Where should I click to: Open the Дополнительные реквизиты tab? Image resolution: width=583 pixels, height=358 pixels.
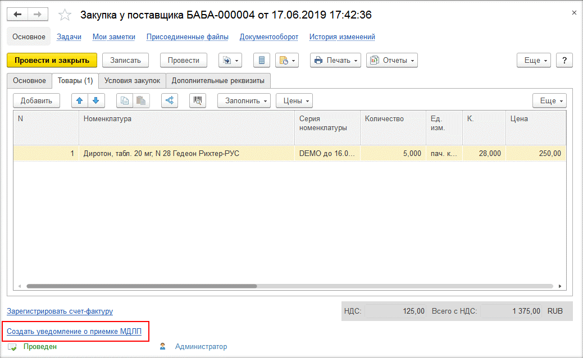click(218, 80)
